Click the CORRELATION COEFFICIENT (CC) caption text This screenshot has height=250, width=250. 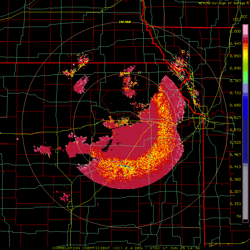point(87,248)
